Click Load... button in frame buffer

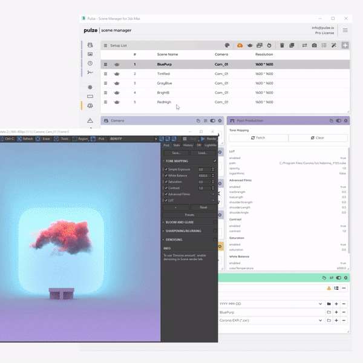(203, 153)
